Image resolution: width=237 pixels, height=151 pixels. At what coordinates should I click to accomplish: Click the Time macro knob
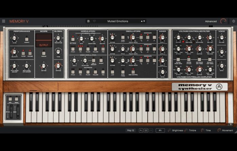[202, 130]
